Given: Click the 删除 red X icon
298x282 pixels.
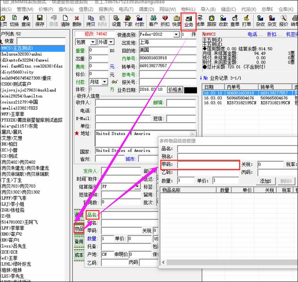Looking at the screenshot, I should 77,21.
